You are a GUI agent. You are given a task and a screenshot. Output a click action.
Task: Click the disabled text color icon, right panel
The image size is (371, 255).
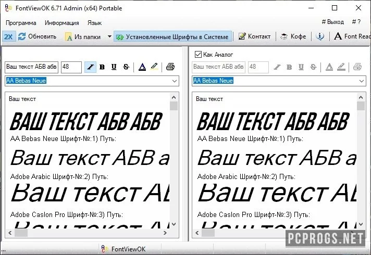[329, 67]
